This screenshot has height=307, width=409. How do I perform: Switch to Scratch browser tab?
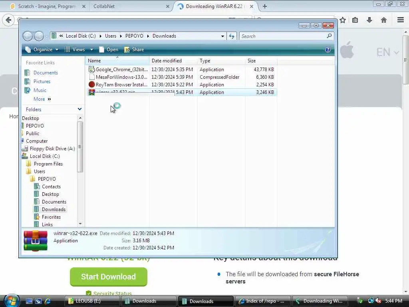click(x=47, y=6)
